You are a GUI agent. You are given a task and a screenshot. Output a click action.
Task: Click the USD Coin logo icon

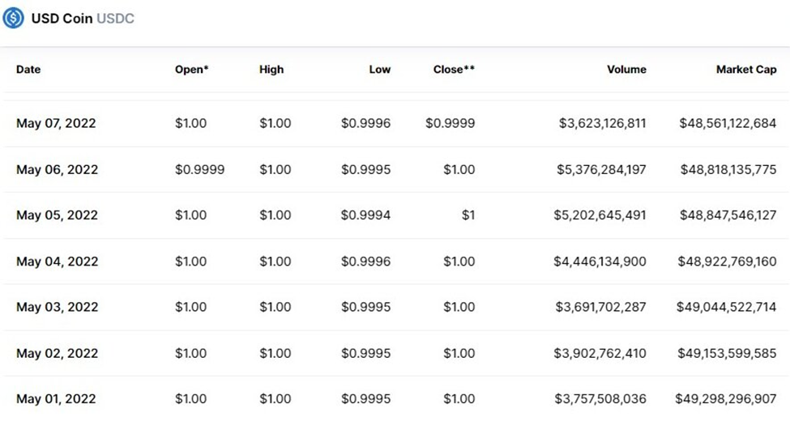point(14,18)
